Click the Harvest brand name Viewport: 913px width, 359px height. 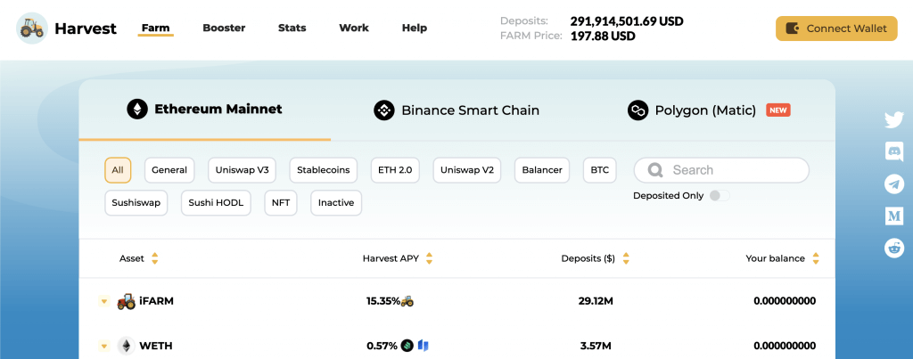(86, 28)
